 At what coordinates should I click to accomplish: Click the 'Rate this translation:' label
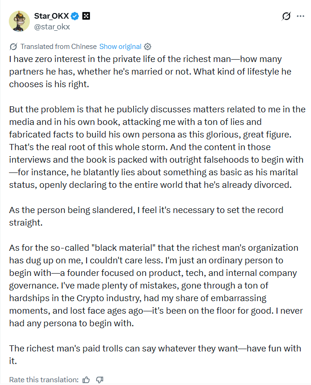point(44,380)
